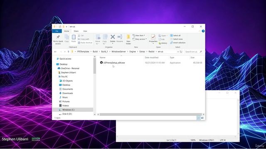Screen dimensions: 266x149
Task: Click WindowsServer in breadcrumb path
Action: pos(119,52)
